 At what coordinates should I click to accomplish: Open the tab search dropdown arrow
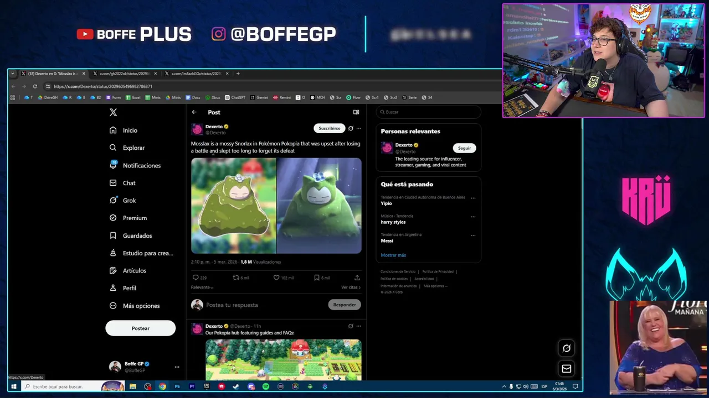click(x=13, y=74)
